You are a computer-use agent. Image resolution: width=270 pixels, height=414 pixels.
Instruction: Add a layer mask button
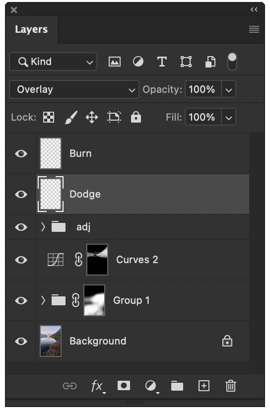(x=124, y=386)
